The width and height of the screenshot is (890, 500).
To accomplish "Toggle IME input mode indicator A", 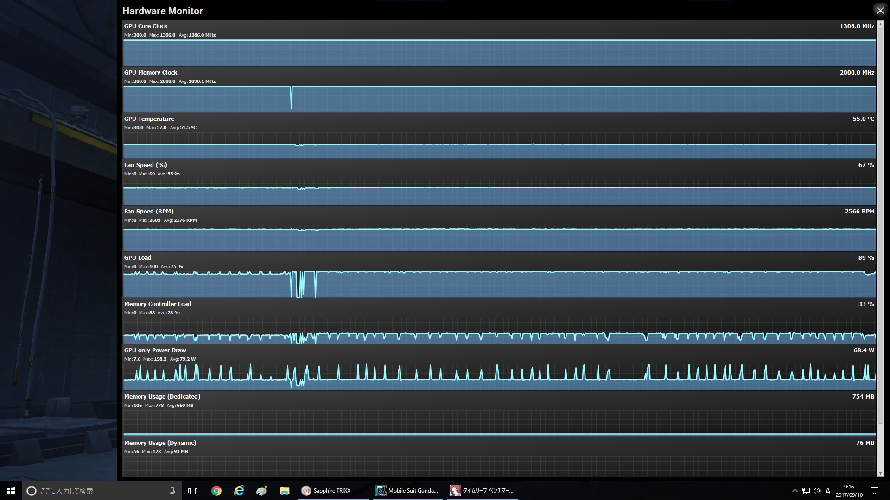I will pyautogui.click(x=828, y=491).
